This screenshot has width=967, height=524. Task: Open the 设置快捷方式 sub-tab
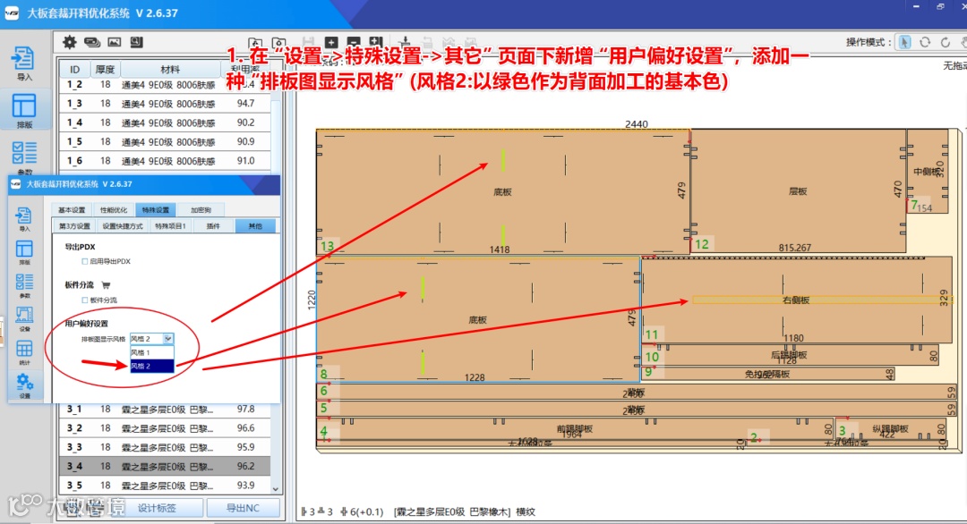click(122, 226)
